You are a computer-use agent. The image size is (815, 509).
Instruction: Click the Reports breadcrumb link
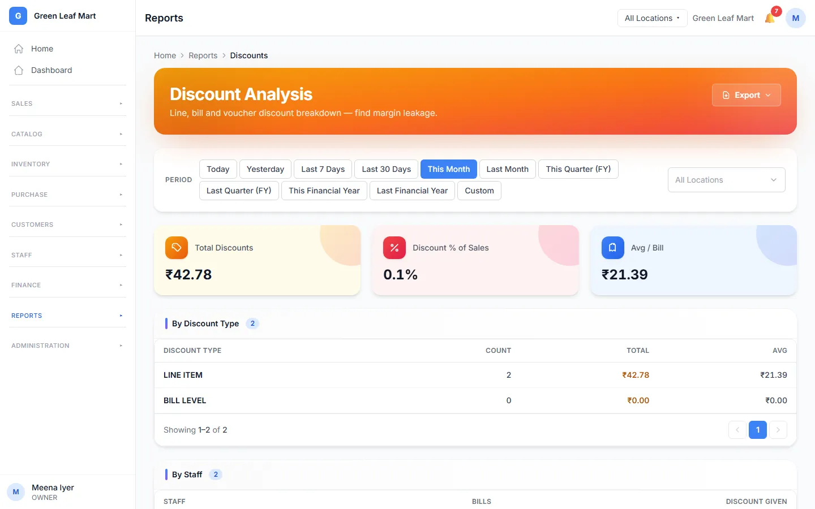tap(203, 55)
